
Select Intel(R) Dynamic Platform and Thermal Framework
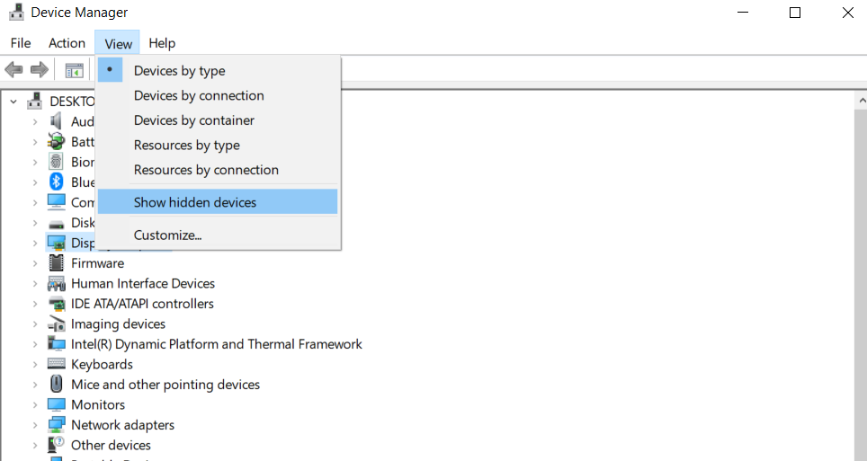point(217,344)
